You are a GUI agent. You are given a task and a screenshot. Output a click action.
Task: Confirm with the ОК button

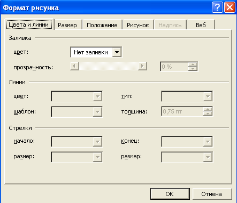[x=170, y=194]
